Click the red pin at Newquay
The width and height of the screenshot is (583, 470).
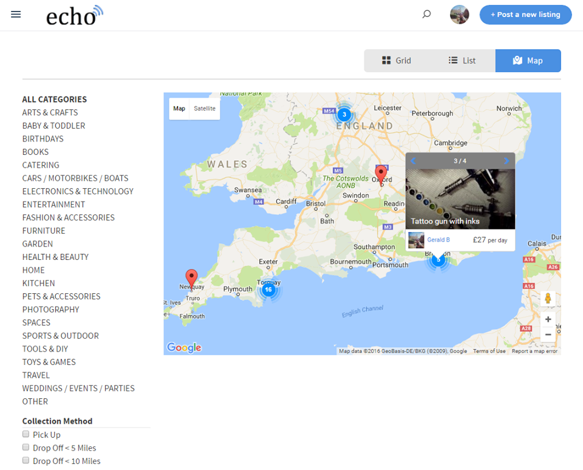pos(191,279)
